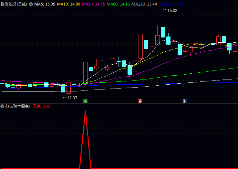Select the 鲁信创投(日线) chart title
The width and height of the screenshot is (238, 169).
pyautogui.click(x=14, y=4)
